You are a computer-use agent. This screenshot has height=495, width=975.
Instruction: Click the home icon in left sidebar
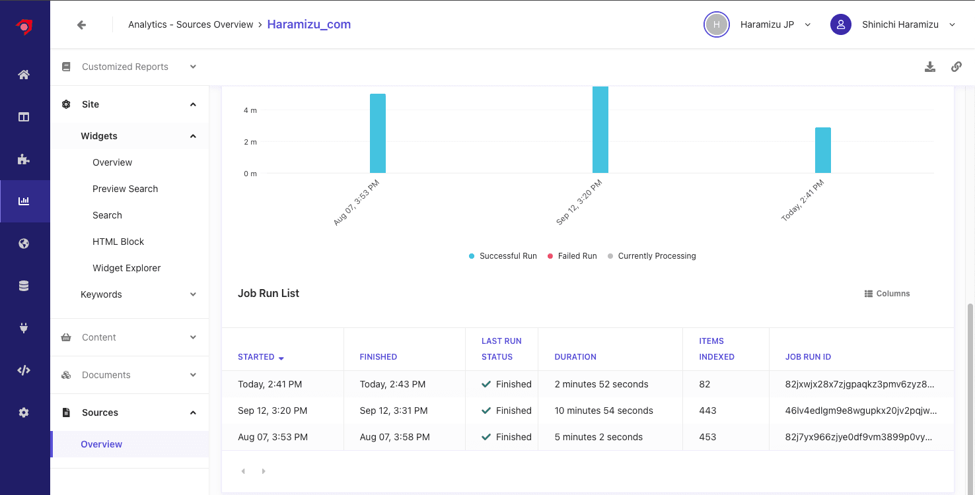tap(24, 75)
